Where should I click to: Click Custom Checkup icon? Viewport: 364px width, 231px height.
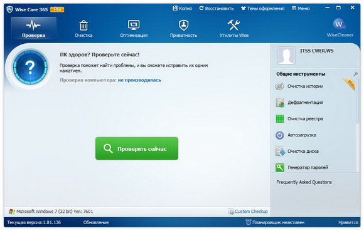[231, 212]
